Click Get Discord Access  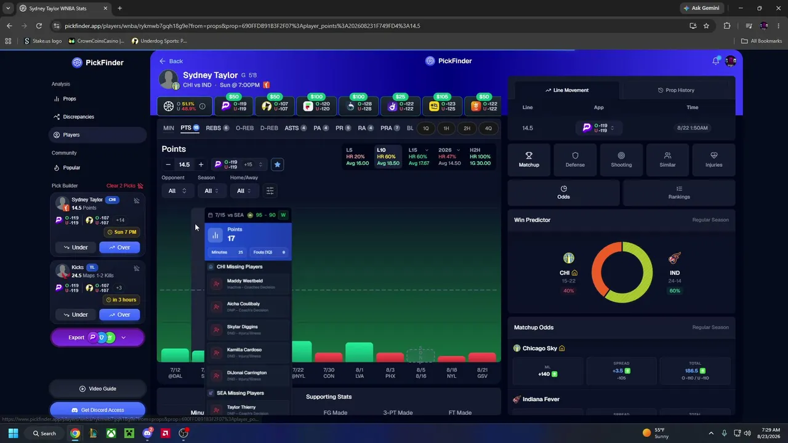[98, 410]
